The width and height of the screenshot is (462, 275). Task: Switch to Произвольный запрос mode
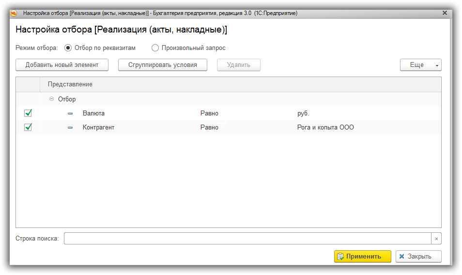coord(155,48)
